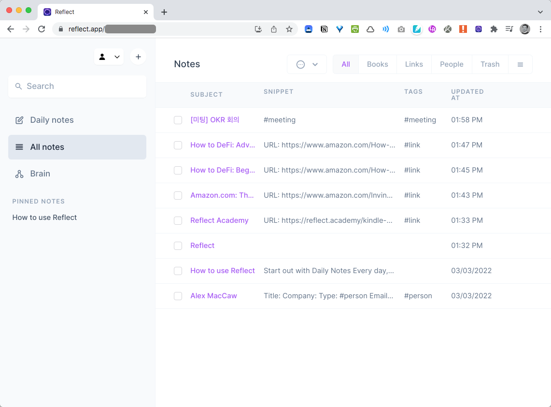Check the Reflect note checkbox
This screenshot has width=551, height=407.
coord(178,246)
